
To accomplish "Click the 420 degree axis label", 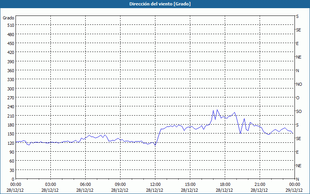I will point(11,52).
